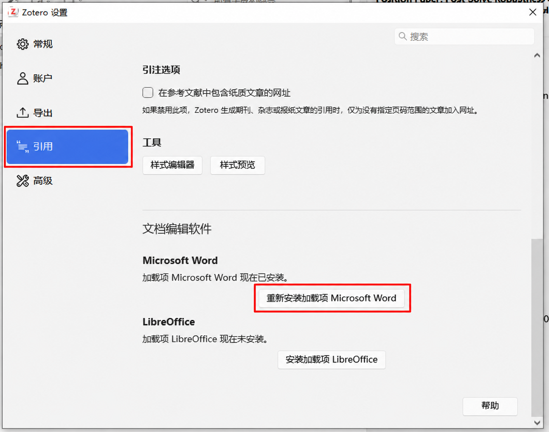Open the 样式编辑器 button
The width and height of the screenshot is (549, 432).
[x=172, y=165]
